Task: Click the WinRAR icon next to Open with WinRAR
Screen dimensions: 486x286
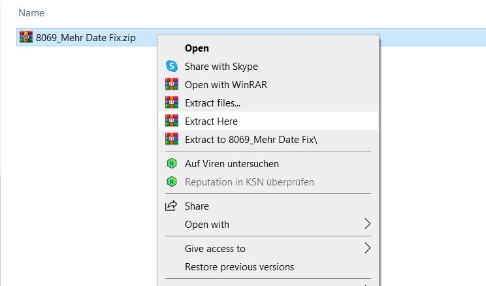Action: tap(172, 84)
